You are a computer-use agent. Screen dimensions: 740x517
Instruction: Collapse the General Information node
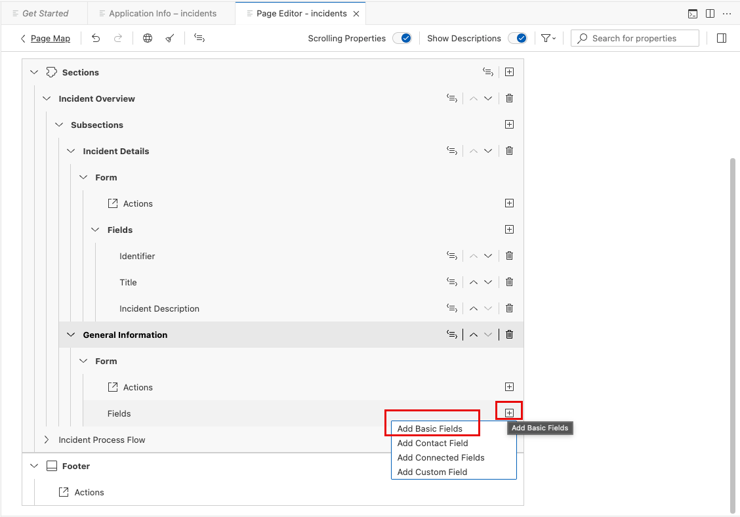point(71,335)
